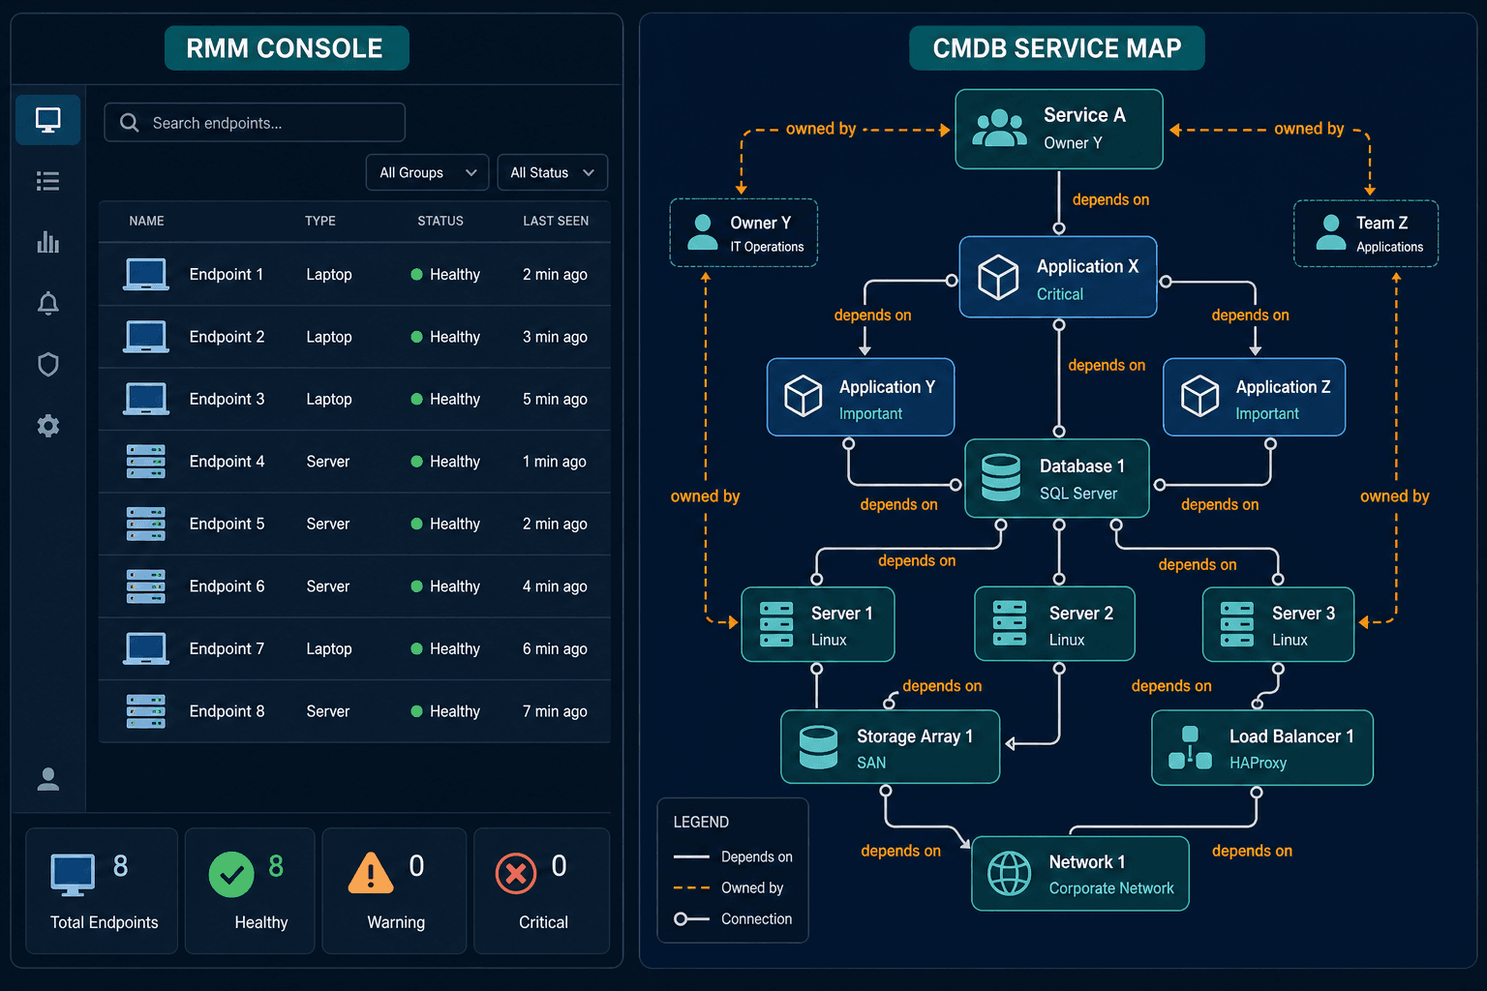This screenshot has height=991, width=1487.
Task: Click the Load Balancer 1 icon
Action: pyautogui.click(x=1190, y=748)
